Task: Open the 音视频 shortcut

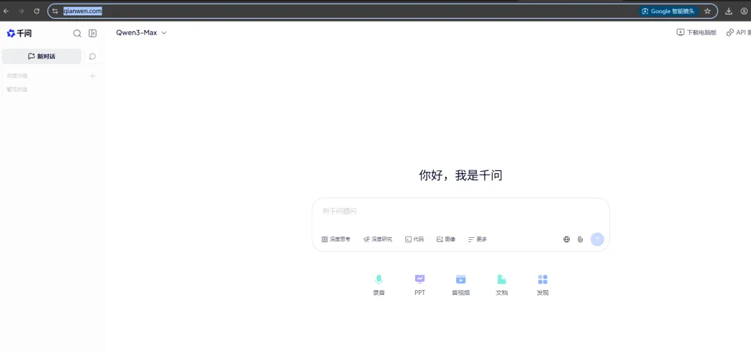Action: pyautogui.click(x=461, y=285)
